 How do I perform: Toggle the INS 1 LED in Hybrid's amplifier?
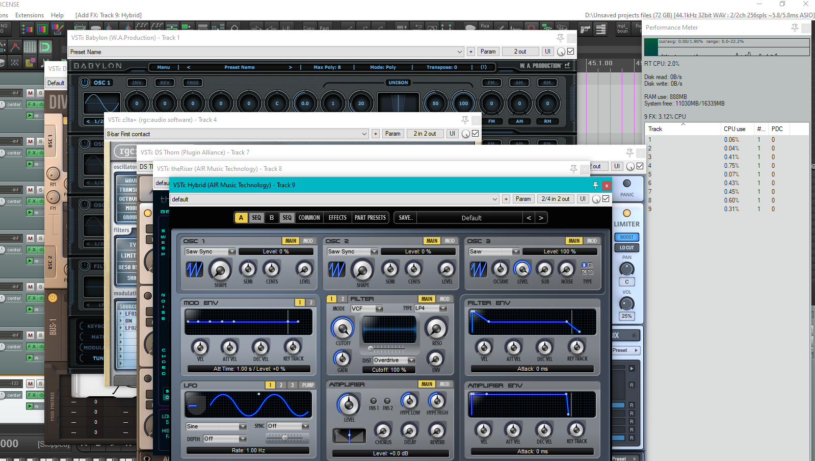click(x=374, y=401)
